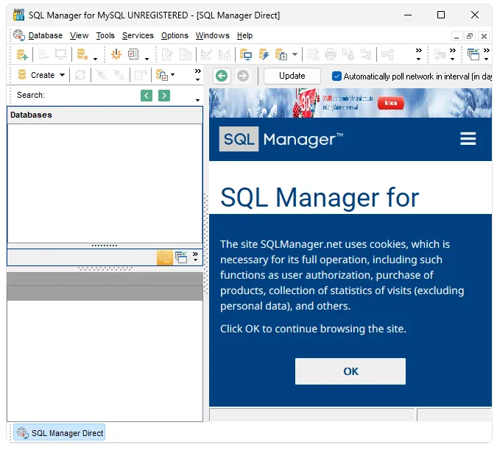Click the Update button
497x450 pixels.
coord(292,76)
